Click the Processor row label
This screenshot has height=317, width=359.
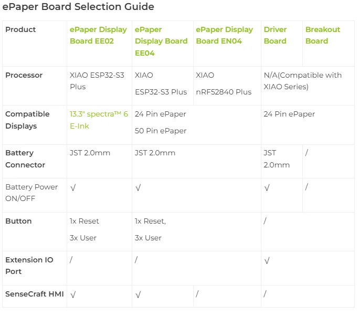click(x=24, y=75)
